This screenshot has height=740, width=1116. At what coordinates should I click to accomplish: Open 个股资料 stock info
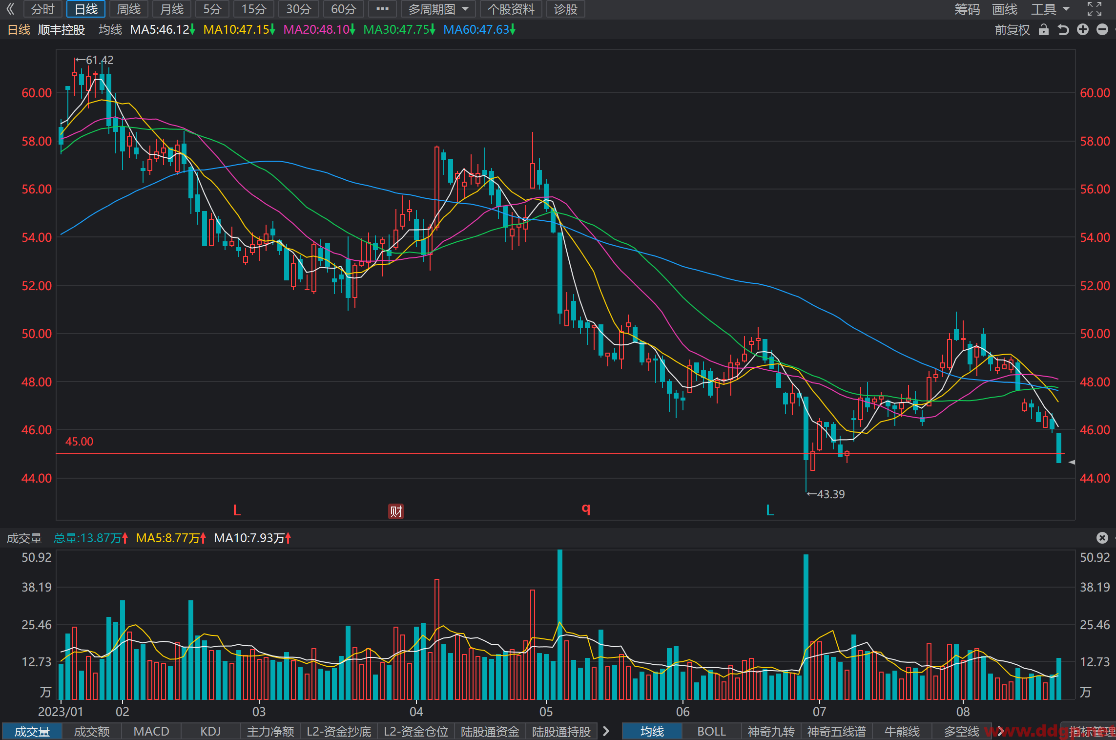[511, 9]
